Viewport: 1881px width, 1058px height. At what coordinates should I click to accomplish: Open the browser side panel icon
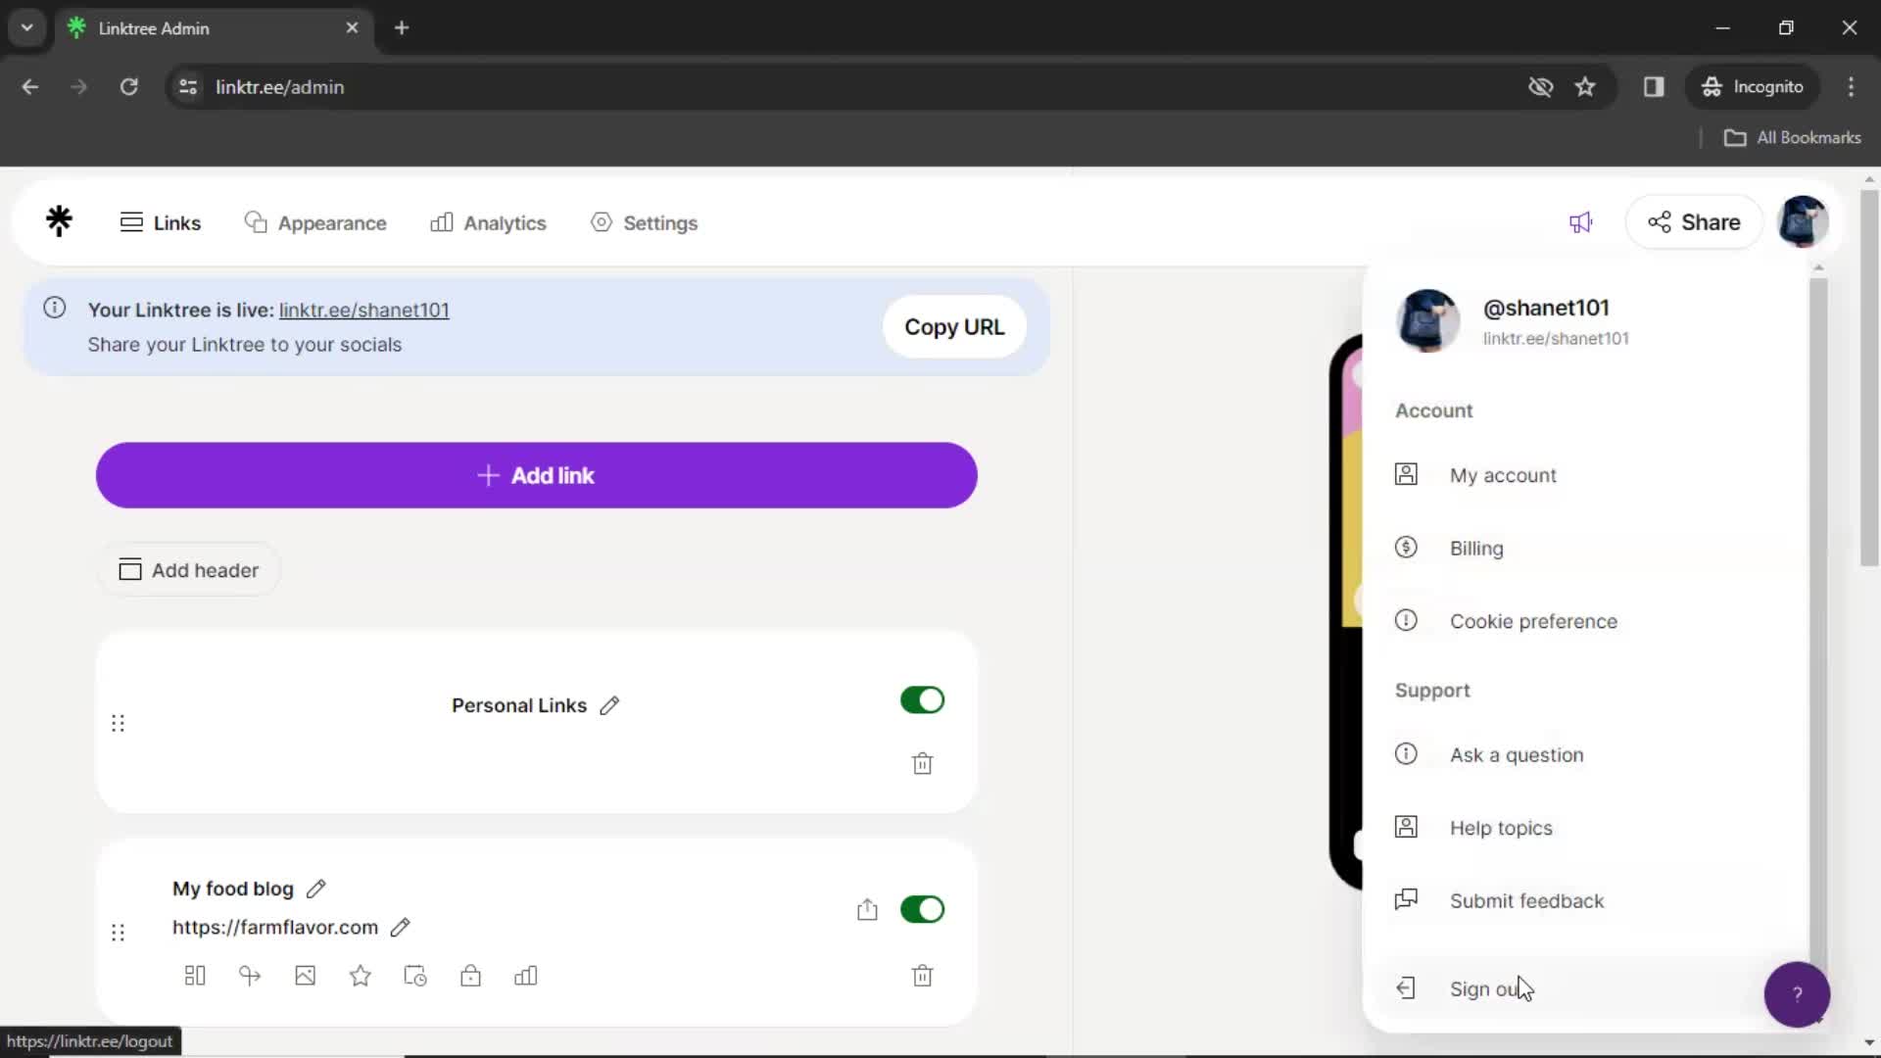click(x=1654, y=87)
